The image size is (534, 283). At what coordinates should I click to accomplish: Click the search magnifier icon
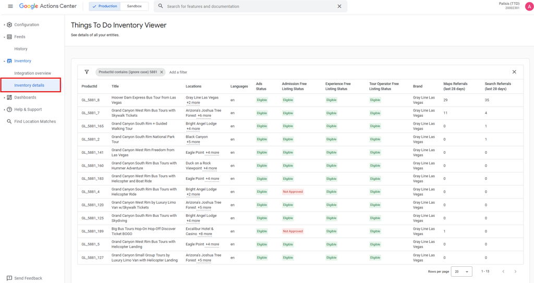pos(161,6)
